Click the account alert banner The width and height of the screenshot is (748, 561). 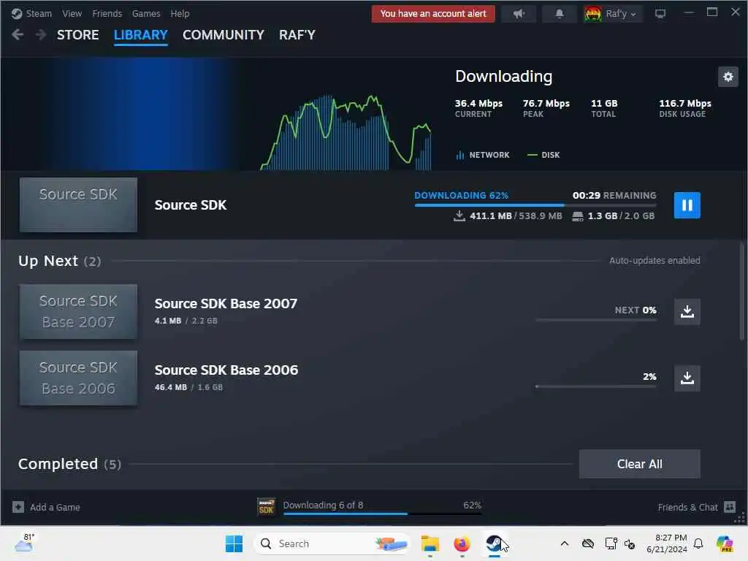(433, 14)
